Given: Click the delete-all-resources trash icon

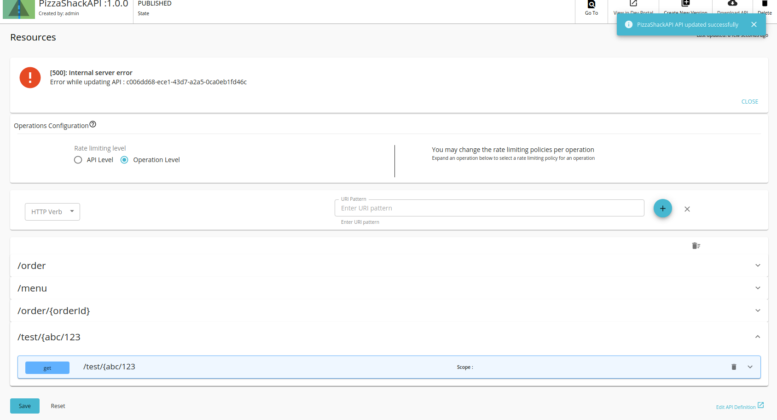Looking at the screenshot, I should tap(696, 245).
